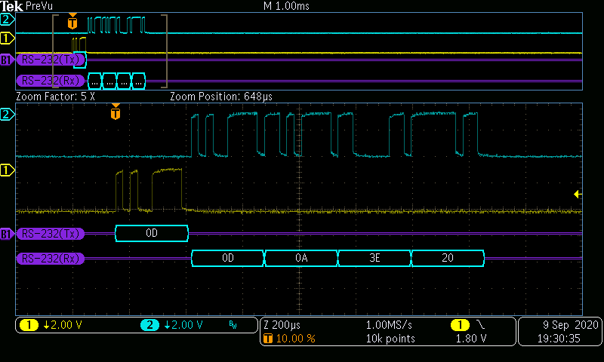Click the Tek logo
The width and height of the screenshot is (604, 362).
pyautogui.click(x=11, y=6)
